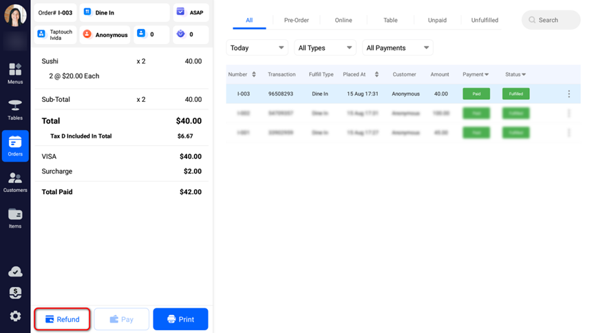This screenshot has height=333, width=594.
Task: Expand the All Payments dropdown
Action: click(x=398, y=48)
